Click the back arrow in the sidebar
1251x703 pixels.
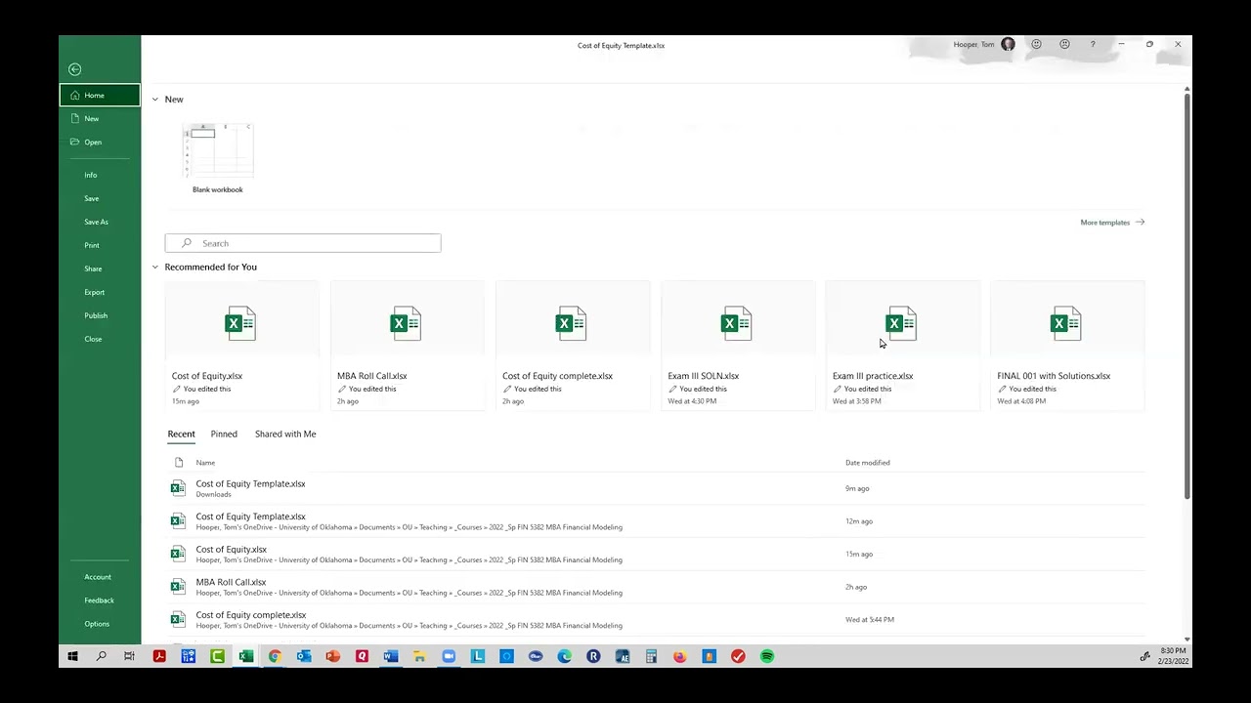coord(74,69)
